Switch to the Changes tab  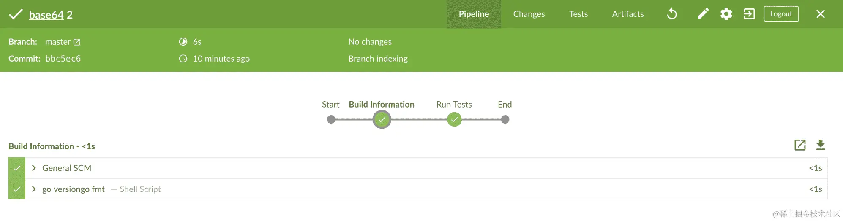coord(529,14)
